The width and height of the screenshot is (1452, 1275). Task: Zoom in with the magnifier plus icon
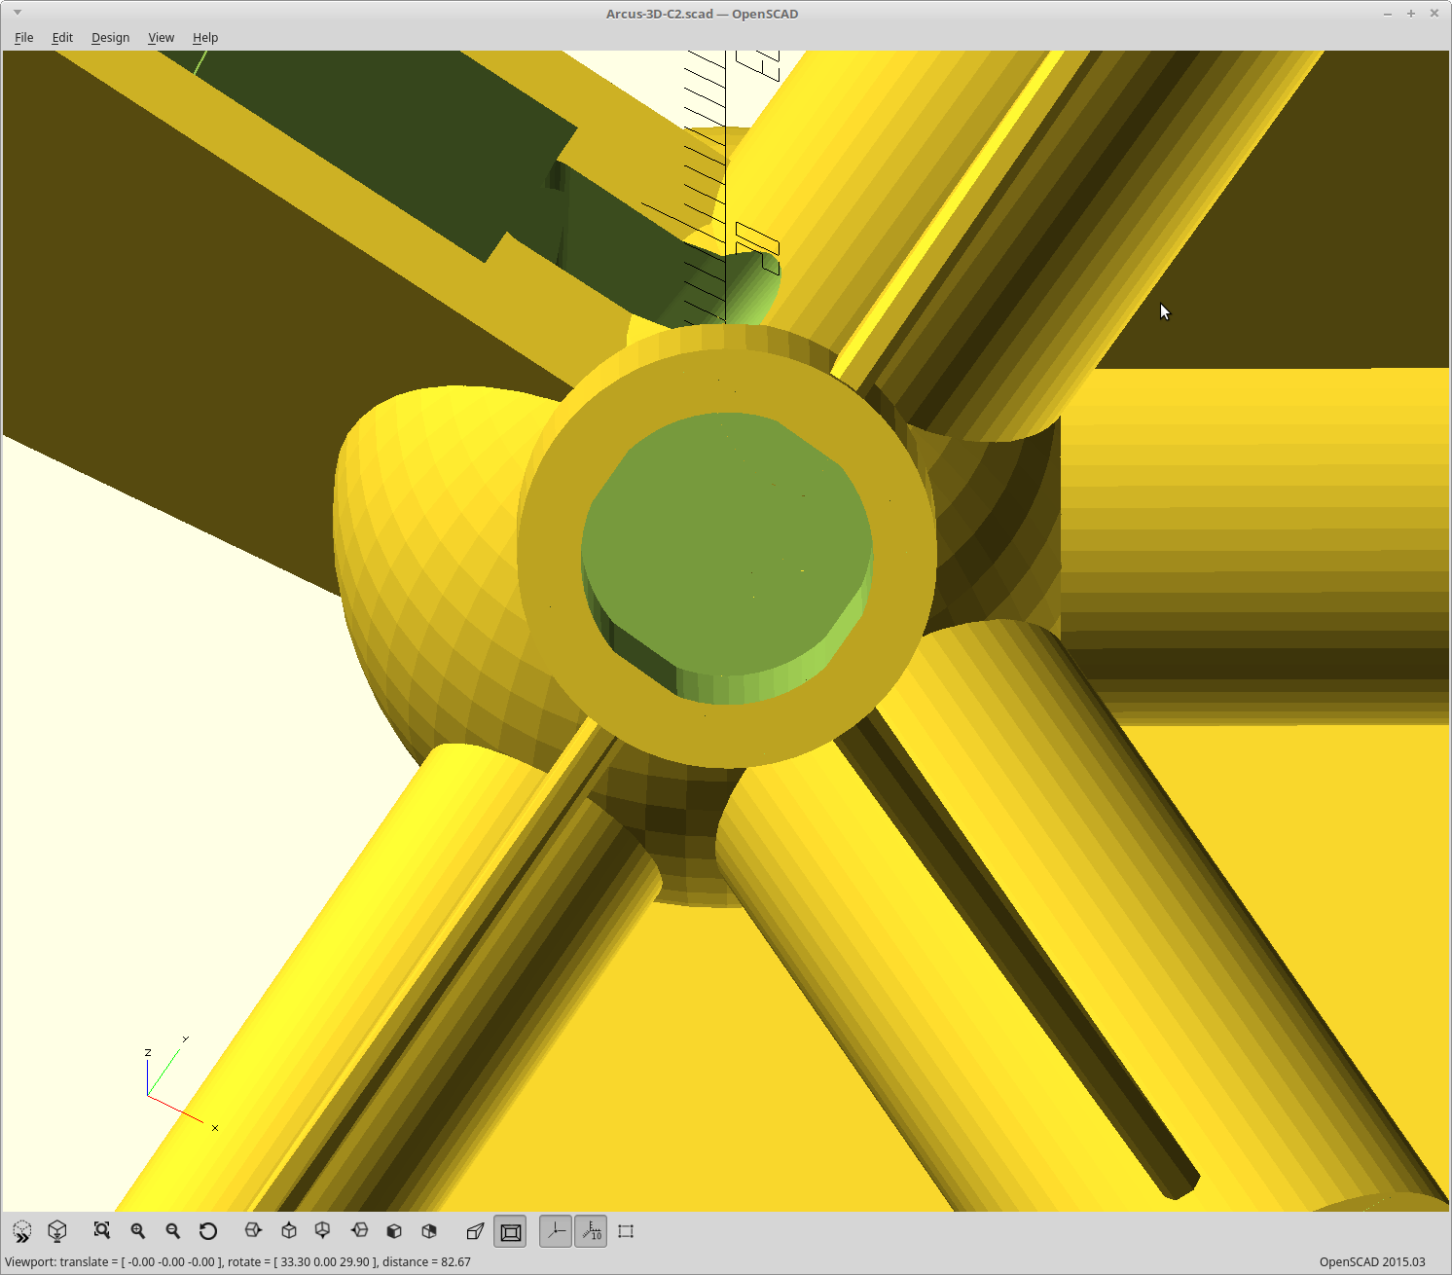[138, 1230]
